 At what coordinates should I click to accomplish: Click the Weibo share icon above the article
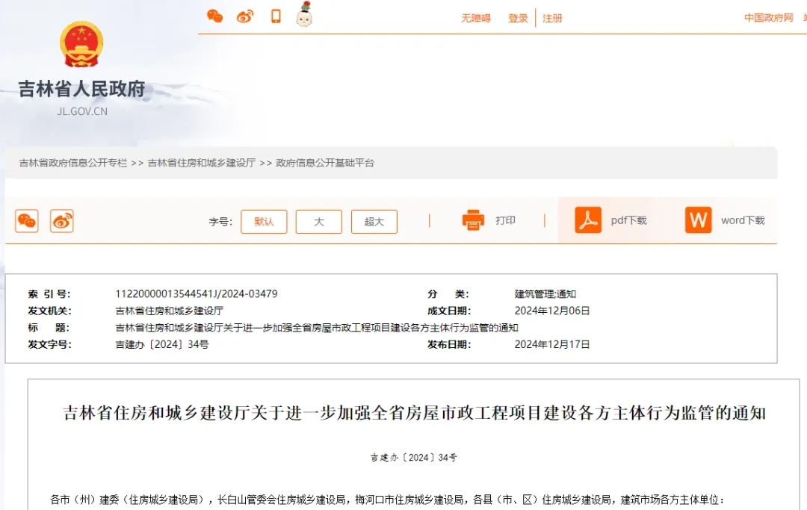(x=61, y=220)
